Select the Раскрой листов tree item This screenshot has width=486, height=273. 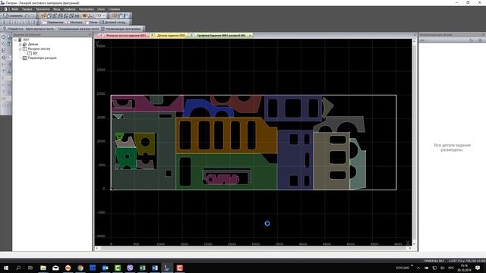[39, 49]
